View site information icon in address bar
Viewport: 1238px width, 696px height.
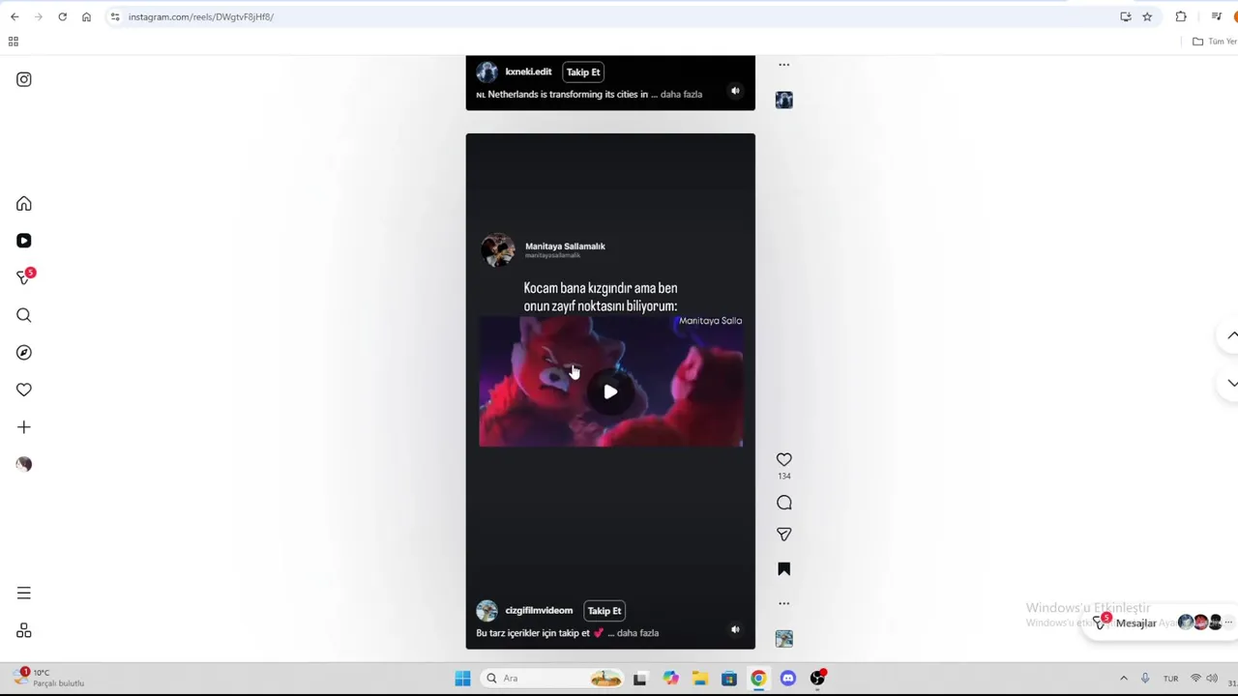tap(114, 16)
